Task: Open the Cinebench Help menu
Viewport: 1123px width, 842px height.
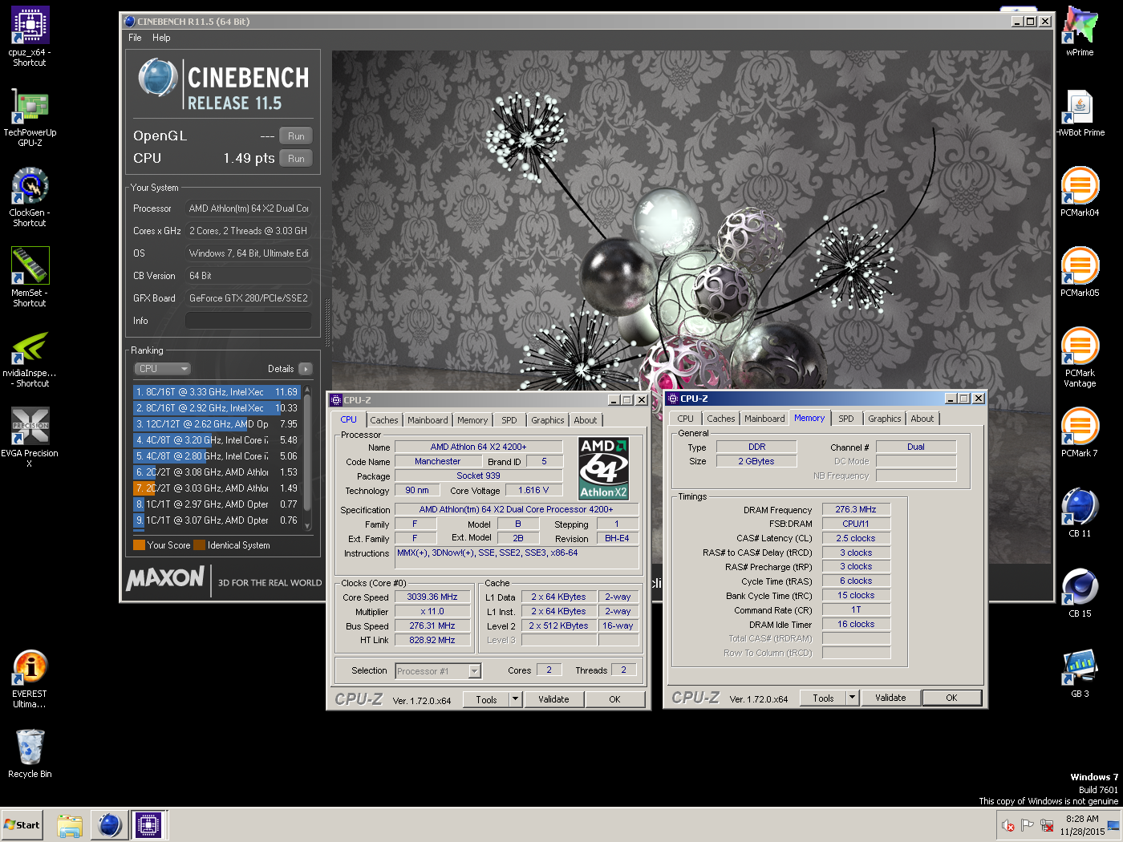Action: pyautogui.click(x=161, y=38)
